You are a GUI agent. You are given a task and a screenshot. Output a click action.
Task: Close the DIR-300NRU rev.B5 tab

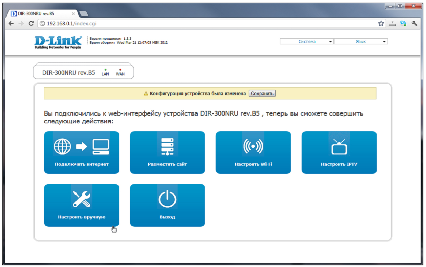73,14
